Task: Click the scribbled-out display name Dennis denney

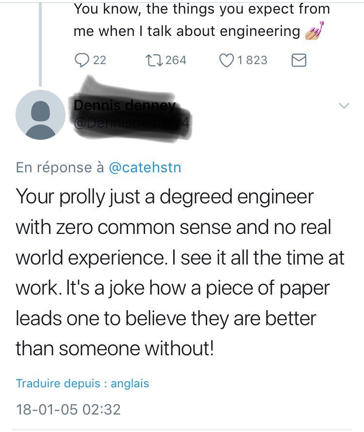Action: 127,105
